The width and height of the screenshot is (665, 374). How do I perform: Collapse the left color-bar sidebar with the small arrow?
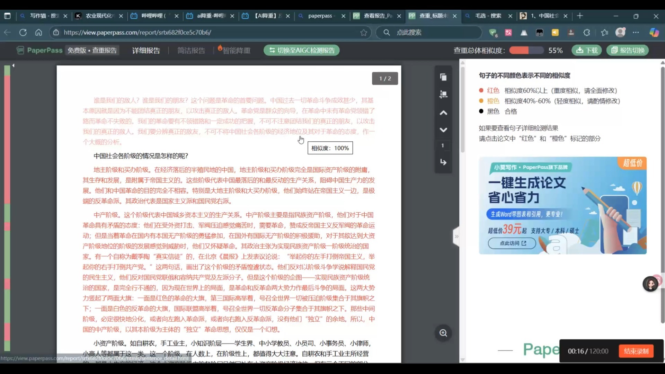(x=13, y=65)
